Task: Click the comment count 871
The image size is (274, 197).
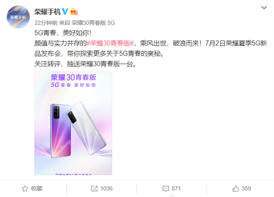Action: (x=176, y=189)
